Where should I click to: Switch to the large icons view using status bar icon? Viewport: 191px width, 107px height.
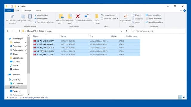pyautogui.click(x=184, y=97)
